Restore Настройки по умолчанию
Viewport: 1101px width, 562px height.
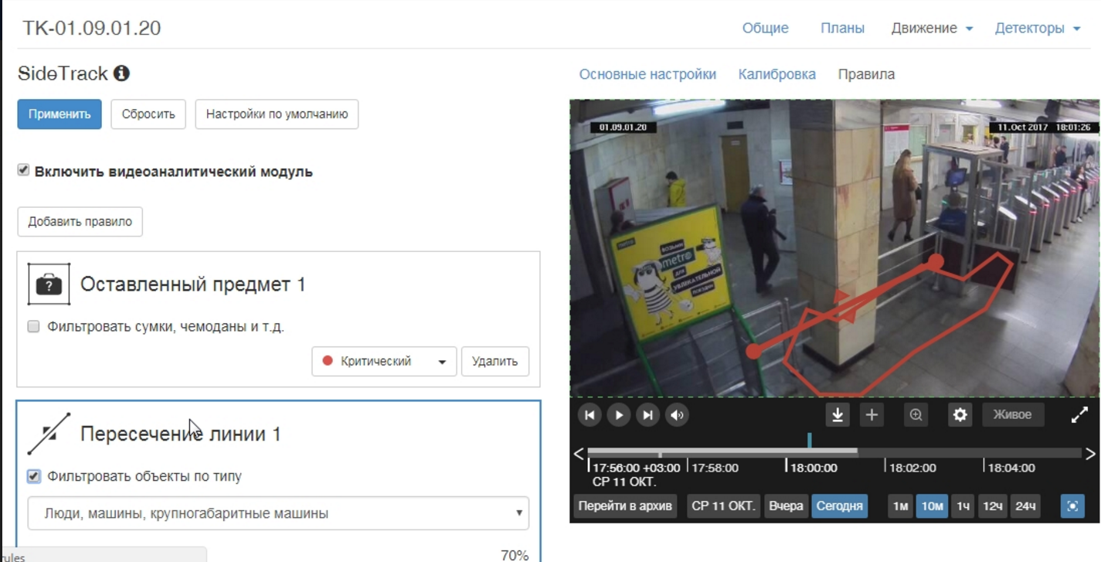(x=277, y=114)
